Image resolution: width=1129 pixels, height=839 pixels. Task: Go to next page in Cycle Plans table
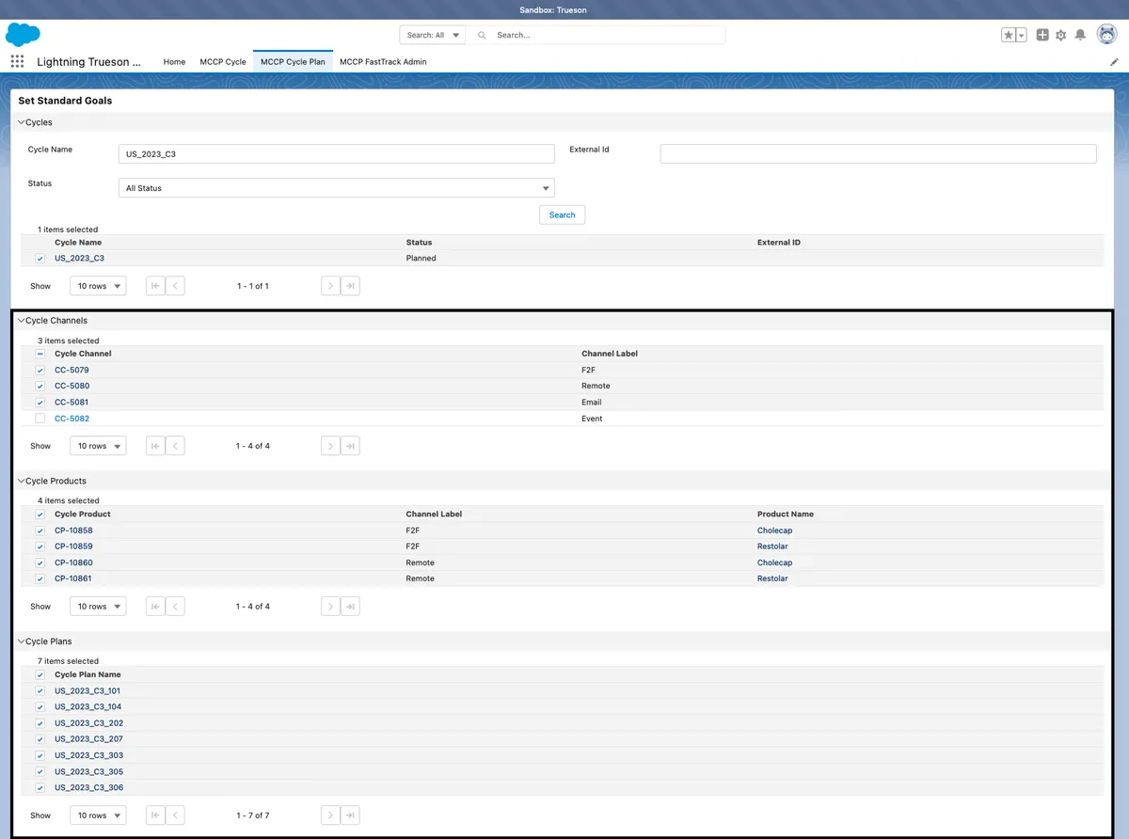click(330, 815)
